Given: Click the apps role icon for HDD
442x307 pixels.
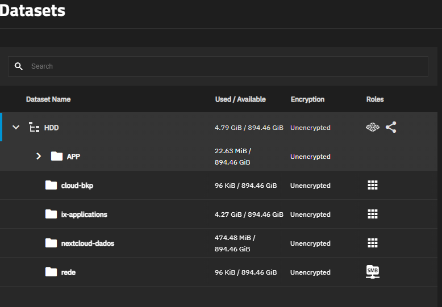Looking at the screenshot, I should click(372, 127).
